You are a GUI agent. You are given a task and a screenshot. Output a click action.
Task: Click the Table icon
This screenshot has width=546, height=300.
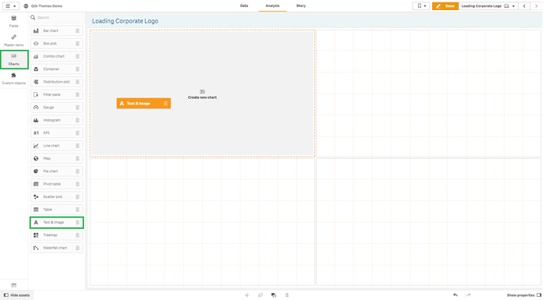(36, 210)
